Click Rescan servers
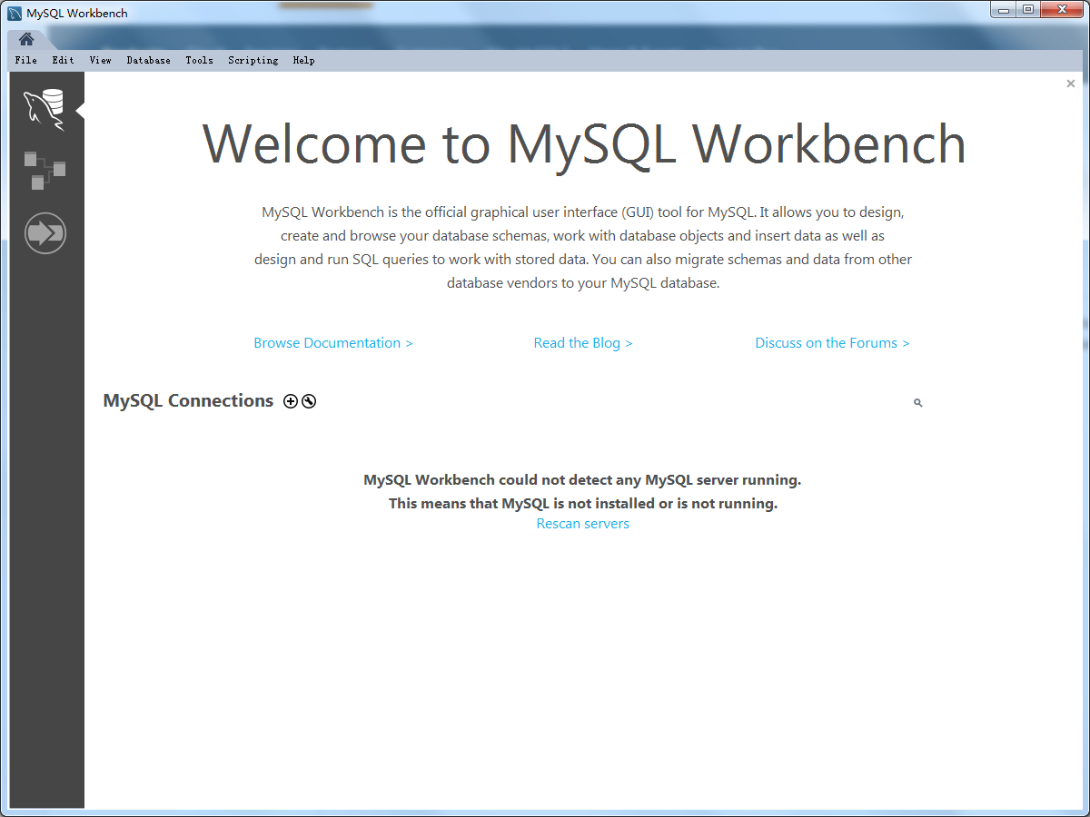 582,523
